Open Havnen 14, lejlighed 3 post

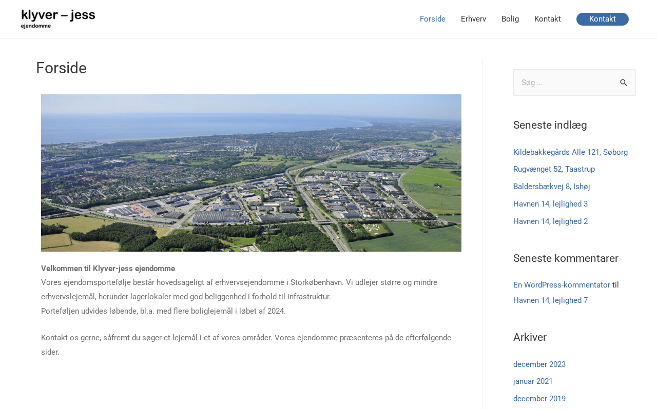click(550, 204)
